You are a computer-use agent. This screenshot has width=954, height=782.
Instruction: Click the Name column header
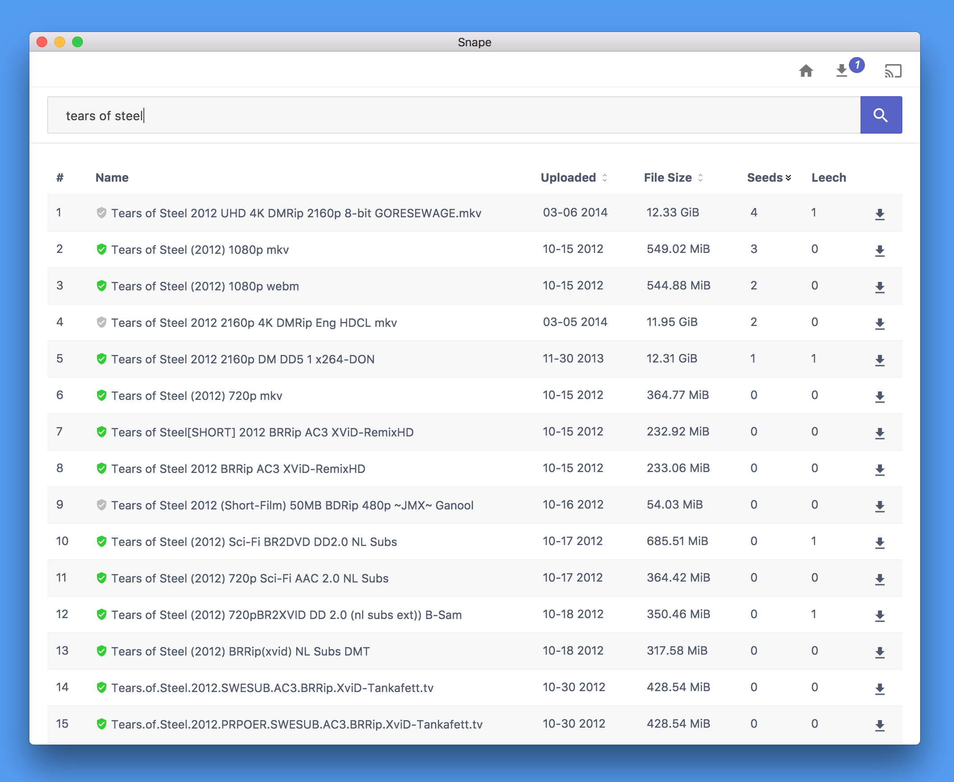[112, 178]
